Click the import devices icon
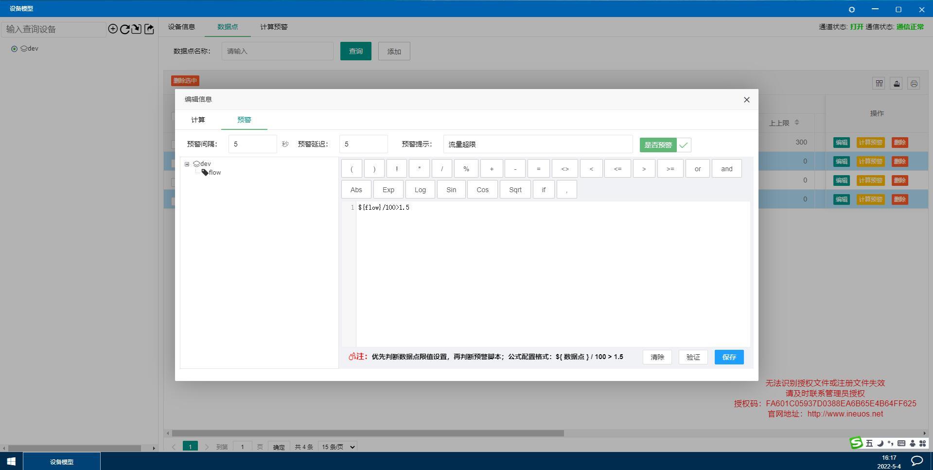 click(x=137, y=29)
